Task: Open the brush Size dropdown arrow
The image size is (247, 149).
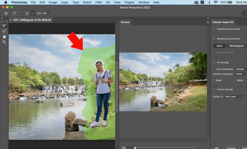Action: coord(51,13)
